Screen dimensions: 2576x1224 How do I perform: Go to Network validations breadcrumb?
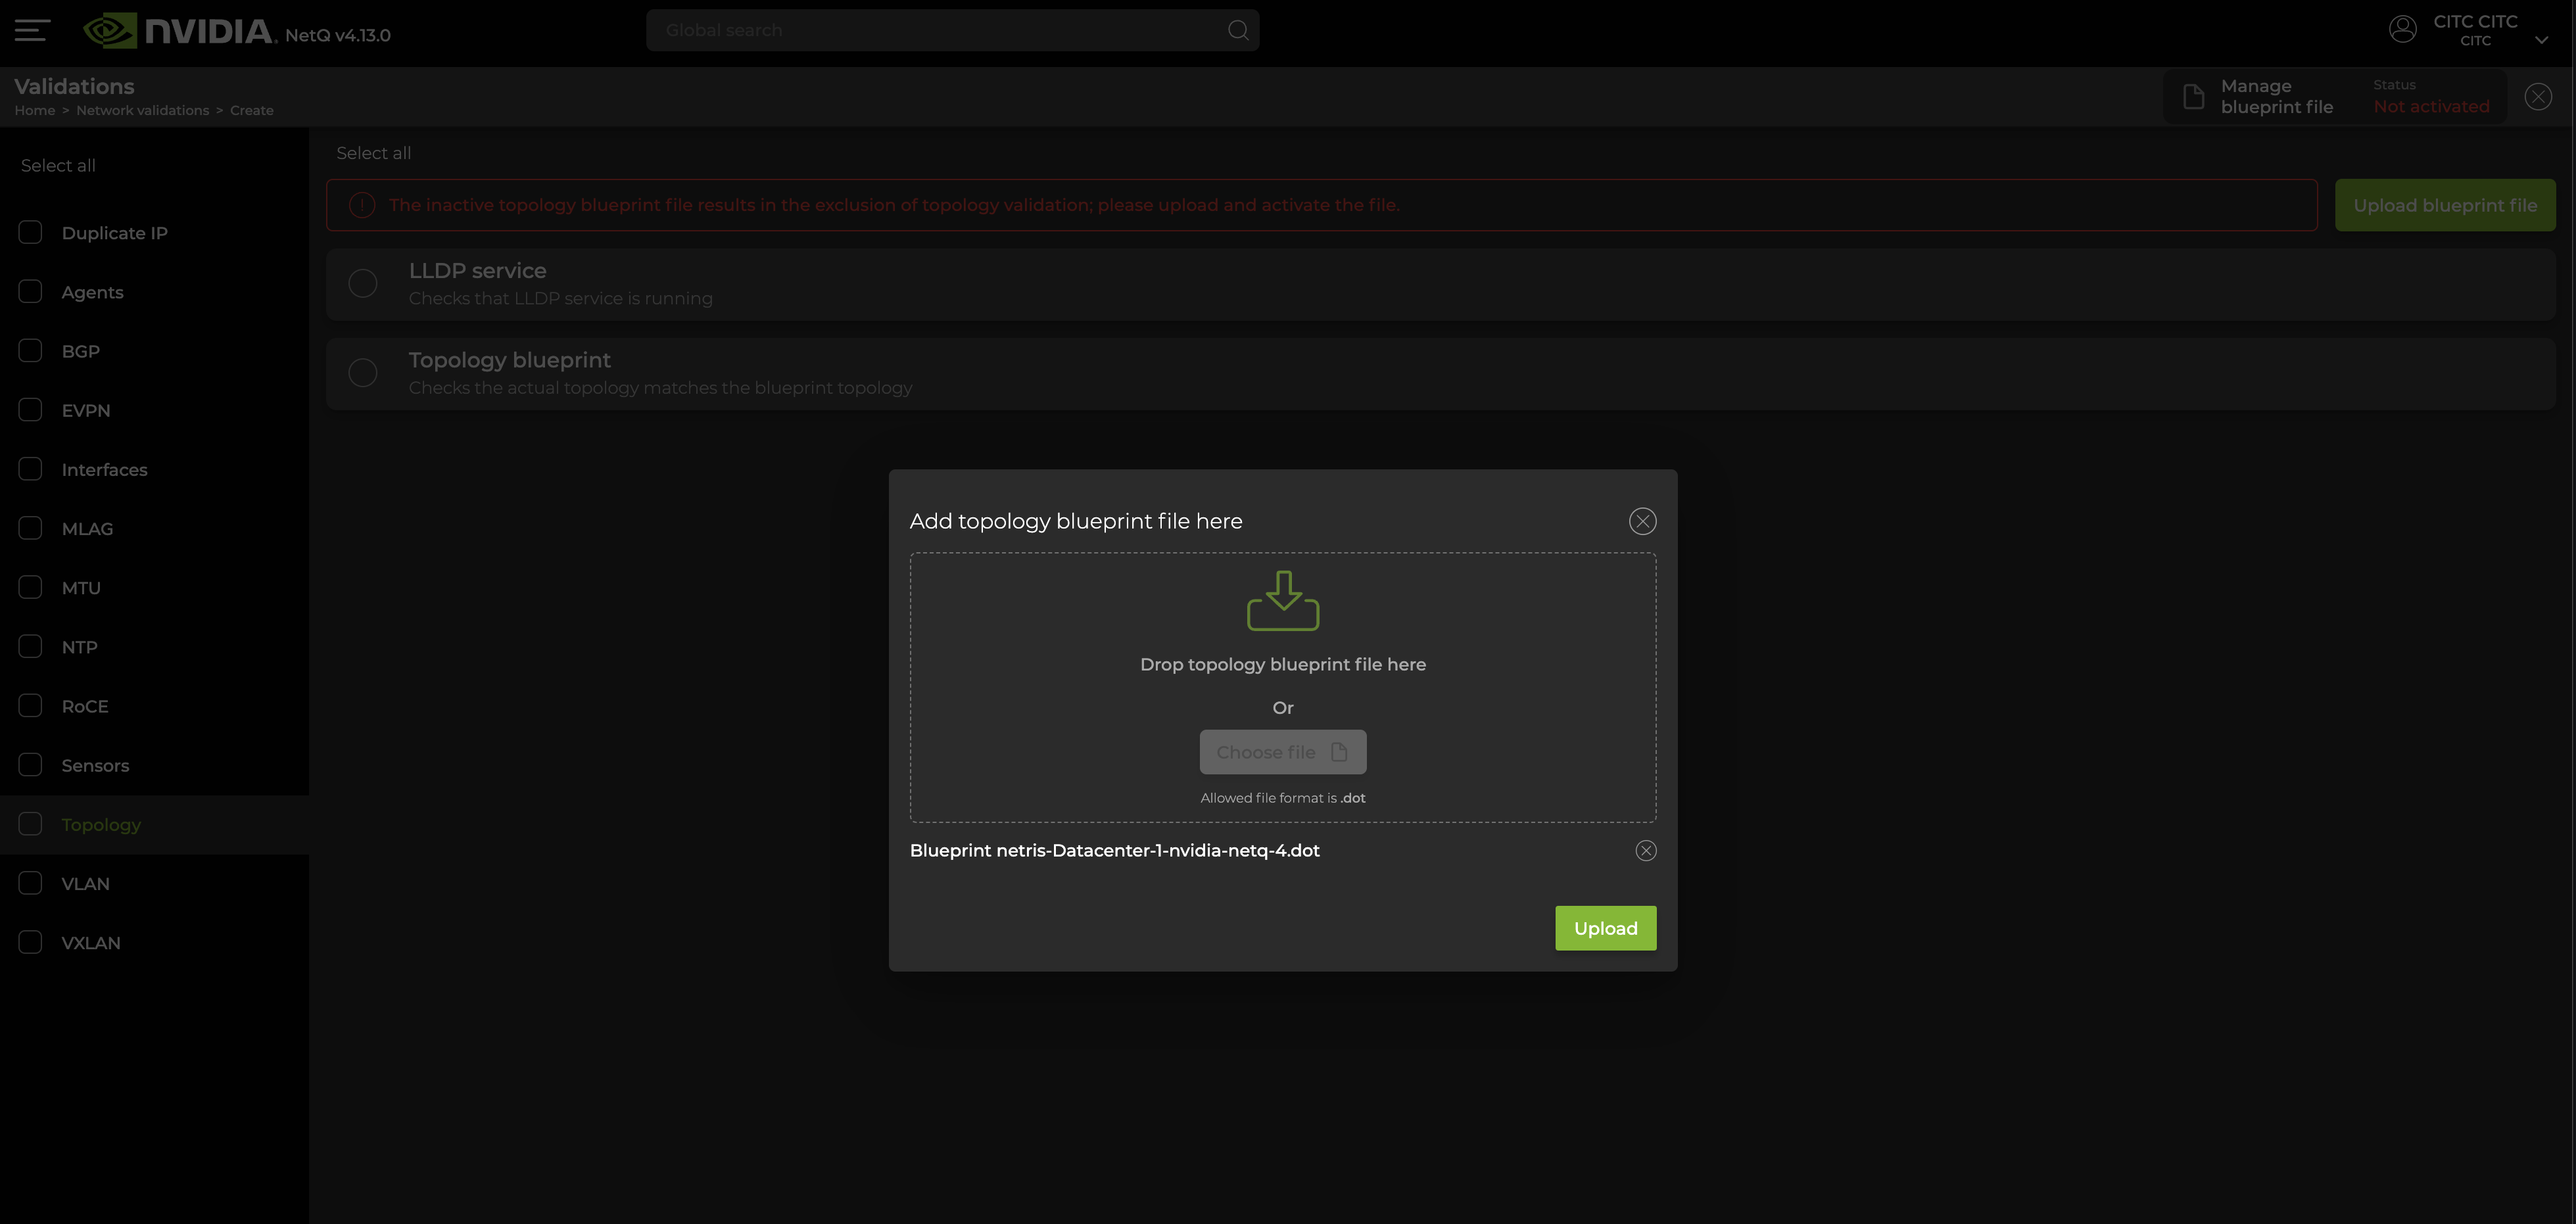click(142, 111)
